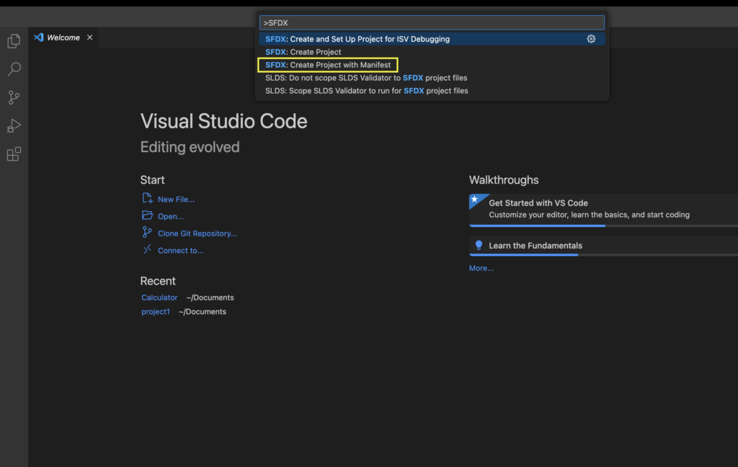
Task: Click the ~/Documents path next to Calculator
Action: (210, 298)
